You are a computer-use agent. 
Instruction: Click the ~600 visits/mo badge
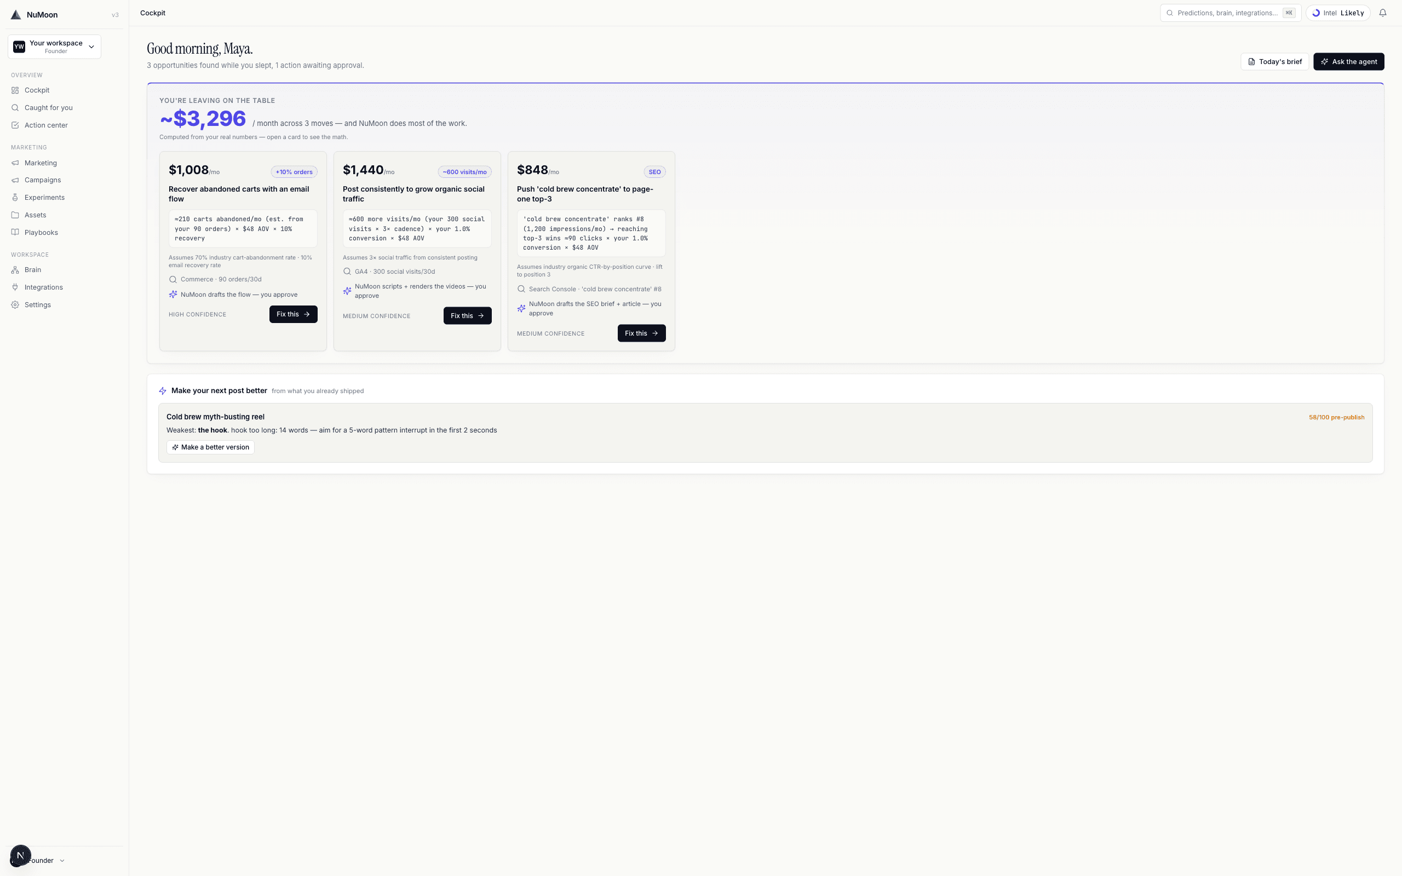[464, 172]
